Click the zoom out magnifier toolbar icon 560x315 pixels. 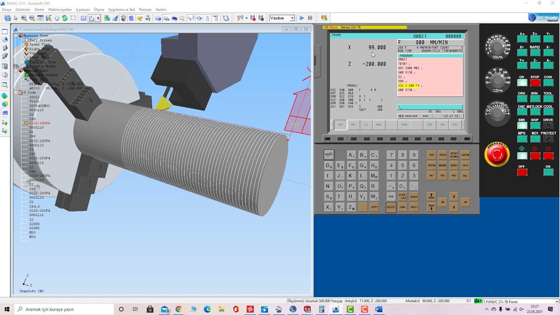pos(32,18)
